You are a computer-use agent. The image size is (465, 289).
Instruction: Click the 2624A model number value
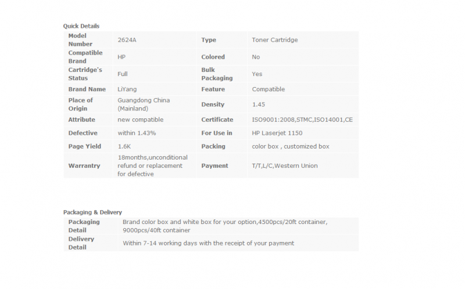pyautogui.click(x=126, y=40)
